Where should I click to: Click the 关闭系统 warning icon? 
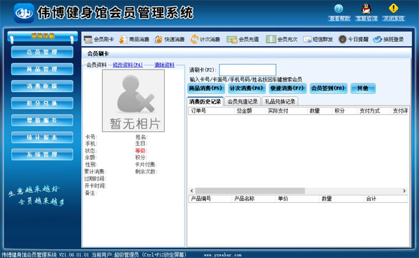[393, 8]
